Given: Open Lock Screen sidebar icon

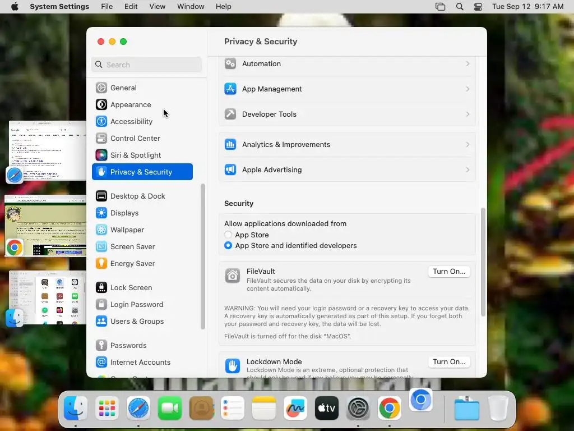Looking at the screenshot, I should click(101, 288).
